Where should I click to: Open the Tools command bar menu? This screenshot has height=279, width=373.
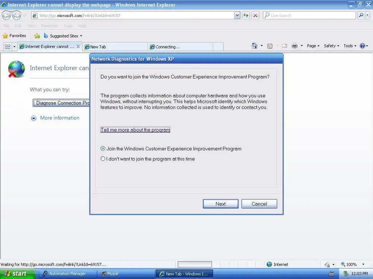coord(350,46)
